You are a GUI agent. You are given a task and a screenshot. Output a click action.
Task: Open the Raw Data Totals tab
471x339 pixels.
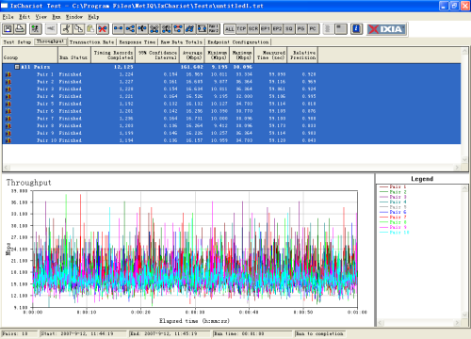pyautogui.click(x=182, y=42)
